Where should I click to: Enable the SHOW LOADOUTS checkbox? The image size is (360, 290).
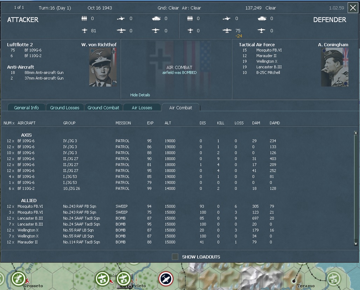175,256
